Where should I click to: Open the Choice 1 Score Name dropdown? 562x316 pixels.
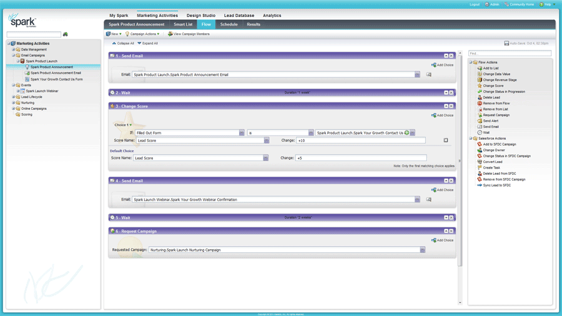[267, 141]
